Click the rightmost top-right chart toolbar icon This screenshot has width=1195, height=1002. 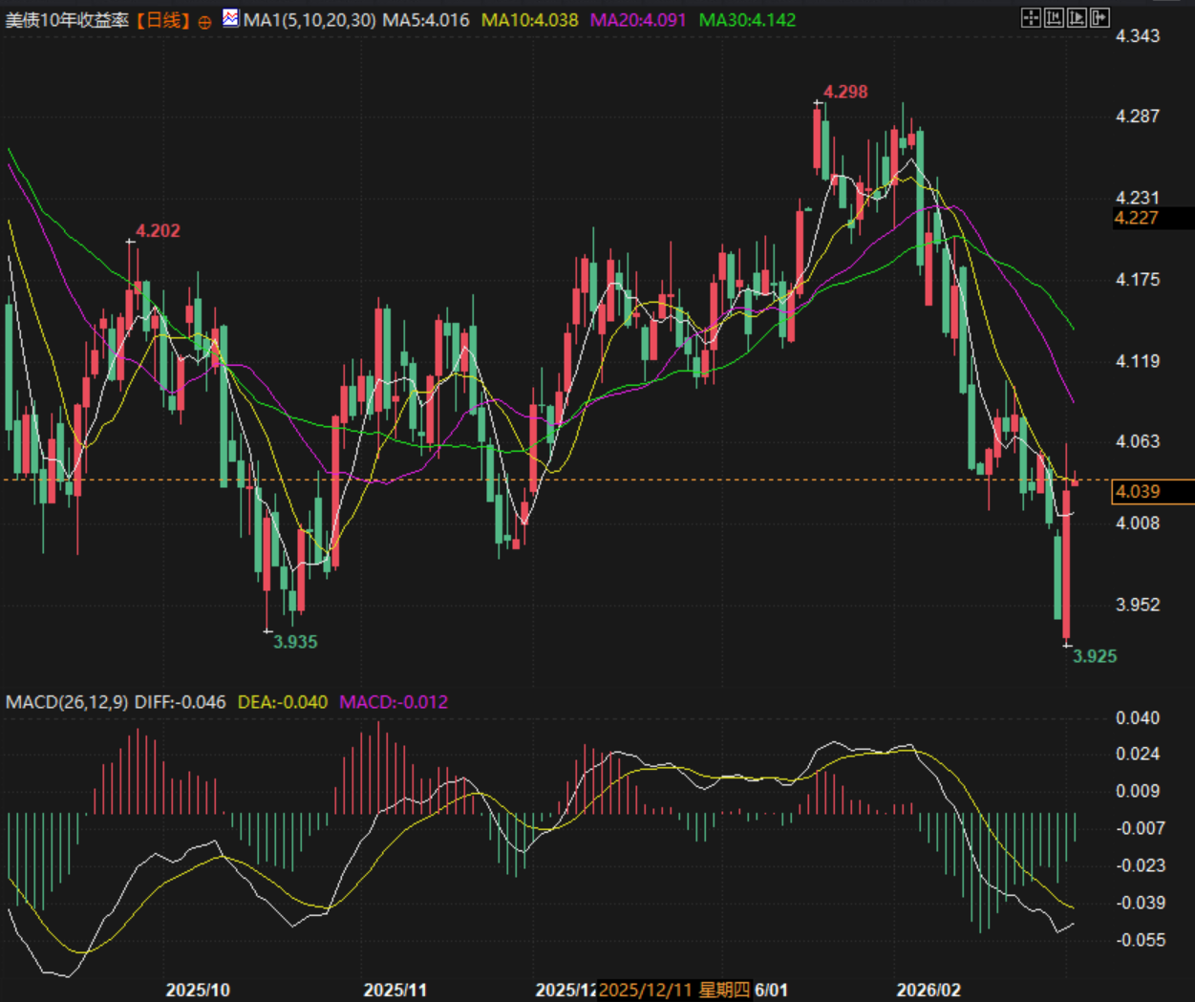1099,18
